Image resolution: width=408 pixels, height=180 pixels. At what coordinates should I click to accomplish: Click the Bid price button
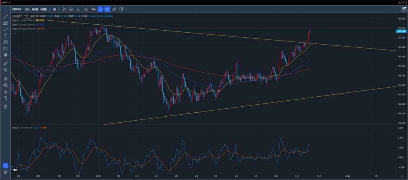[94, 9]
